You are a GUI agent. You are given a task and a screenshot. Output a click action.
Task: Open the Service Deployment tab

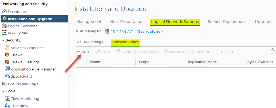point(227,22)
